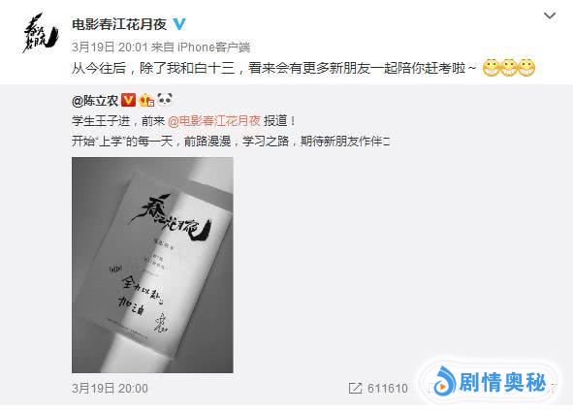The image size is (573, 411).
Task: Open the 电影春江花月夜 profile avatar
Action: pos(41,33)
